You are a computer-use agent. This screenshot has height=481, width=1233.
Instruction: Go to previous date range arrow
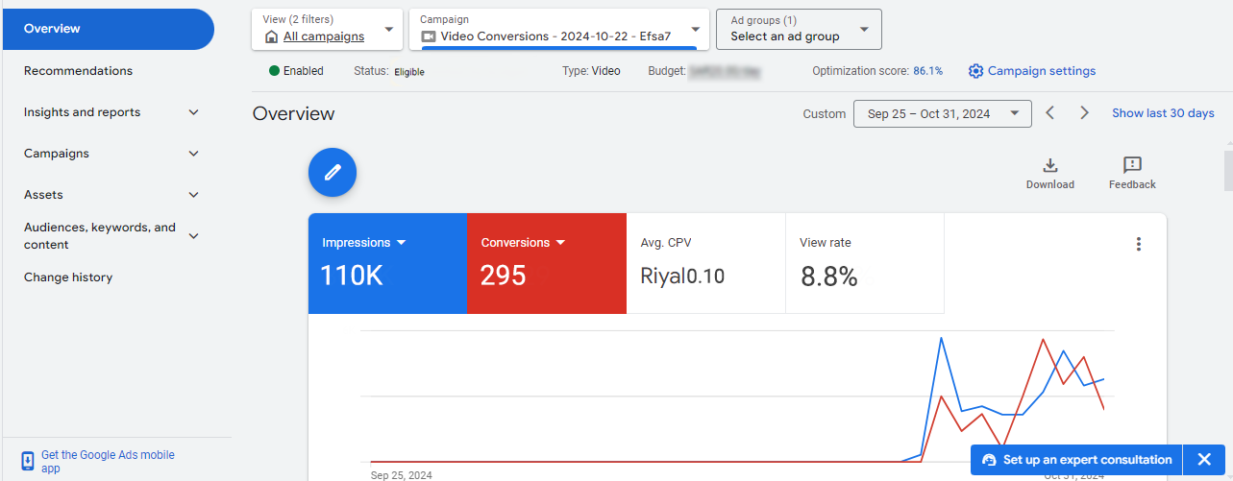1050,113
